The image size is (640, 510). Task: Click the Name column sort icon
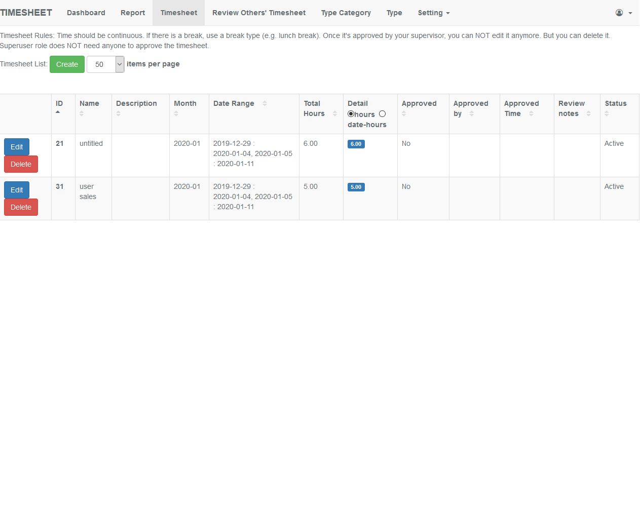pyautogui.click(x=81, y=114)
